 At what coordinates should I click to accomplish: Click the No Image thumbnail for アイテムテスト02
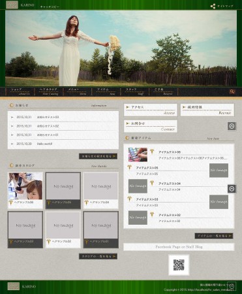click(138, 218)
